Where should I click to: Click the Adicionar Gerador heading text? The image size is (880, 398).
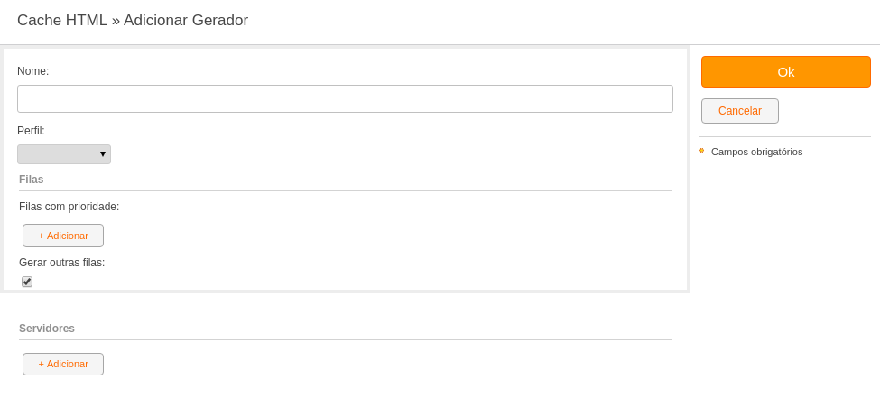point(186,20)
